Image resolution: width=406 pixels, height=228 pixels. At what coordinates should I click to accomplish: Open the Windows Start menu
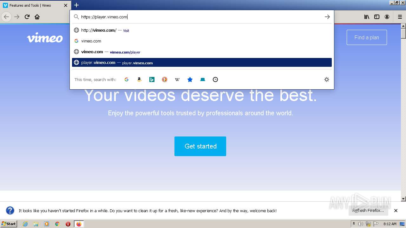click(9, 224)
